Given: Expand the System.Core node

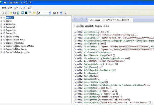Looking at the screenshot, I should tap(1, 24).
